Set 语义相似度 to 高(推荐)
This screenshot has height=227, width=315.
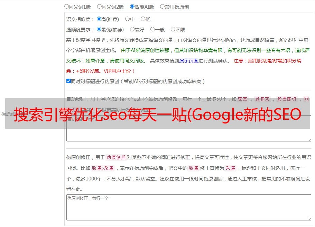click(99, 19)
